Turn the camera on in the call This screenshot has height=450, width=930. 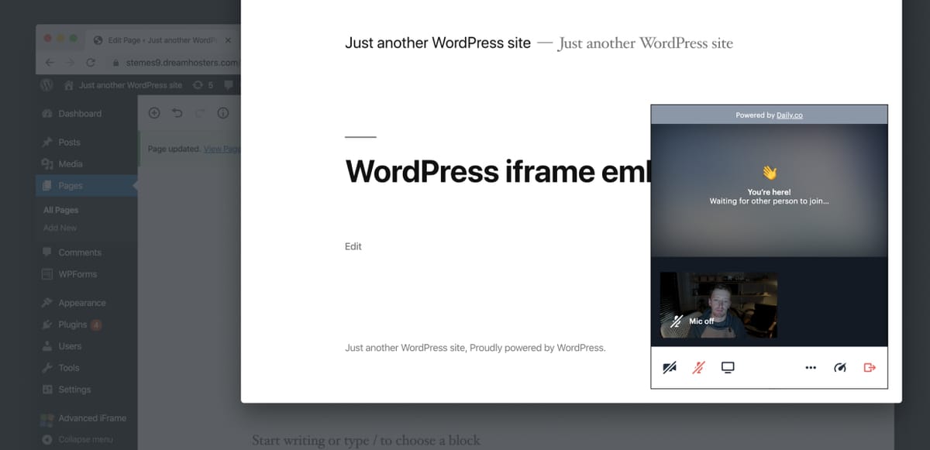pyautogui.click(x=670, y=367)
